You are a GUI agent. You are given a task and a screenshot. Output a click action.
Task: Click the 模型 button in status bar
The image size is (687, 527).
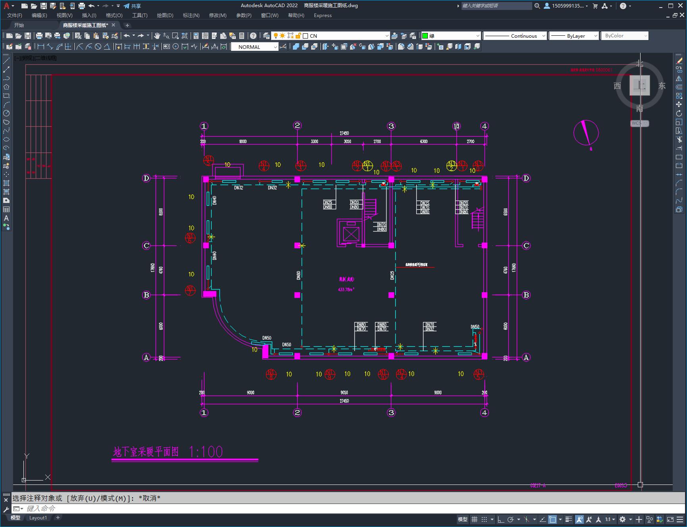(463, 519)
